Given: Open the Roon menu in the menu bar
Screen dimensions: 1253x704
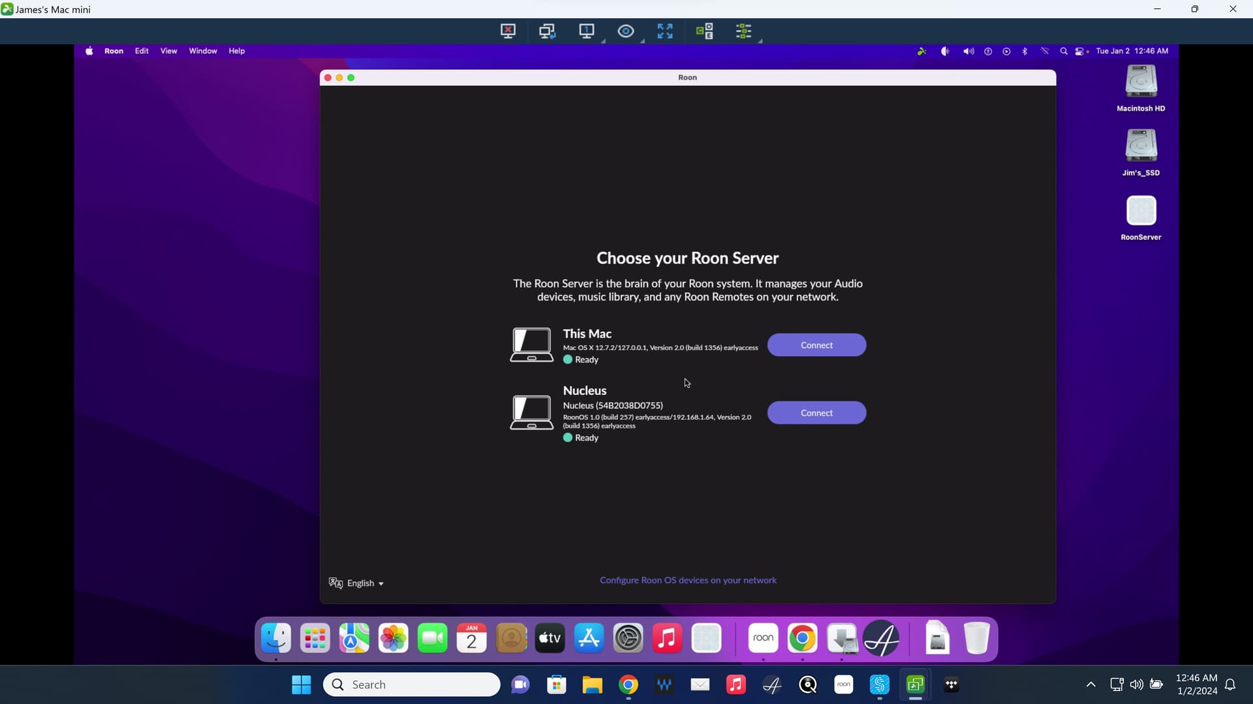Looking at the screenshot, I should pyautogui.click(x=114, y=51).
